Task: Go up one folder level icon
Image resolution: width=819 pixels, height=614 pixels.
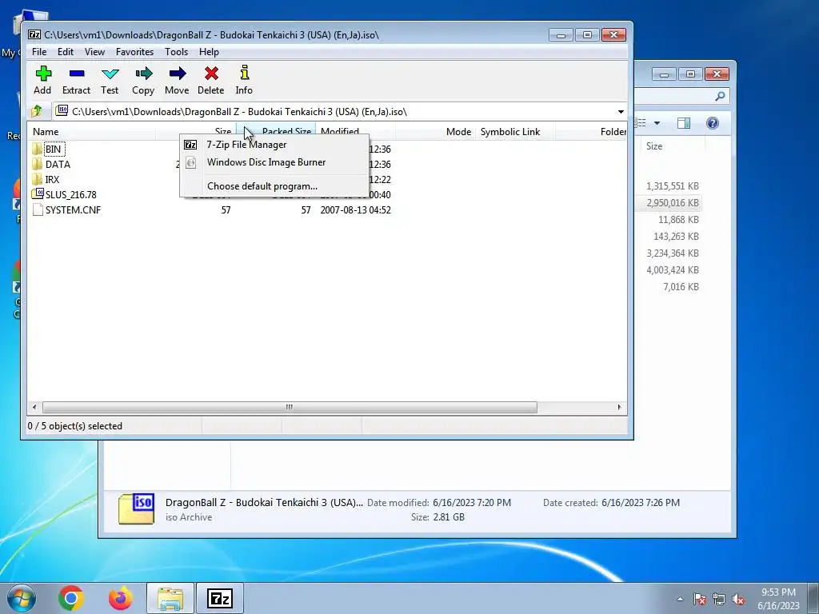Action: 37,111
